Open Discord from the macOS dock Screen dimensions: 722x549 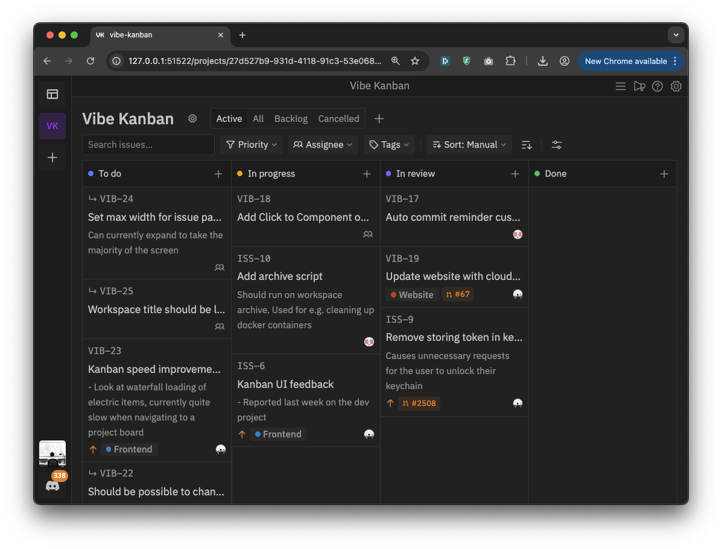(x=52, y=485)
